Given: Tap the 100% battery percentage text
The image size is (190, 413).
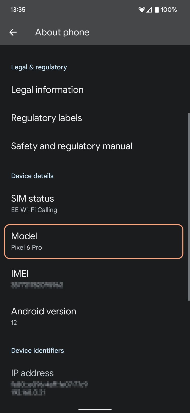Looking at the screenshot, I should point(169,10).
